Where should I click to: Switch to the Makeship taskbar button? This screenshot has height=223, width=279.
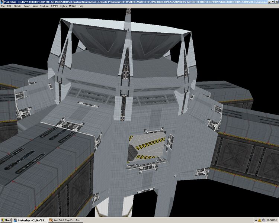tap(31, 220)
